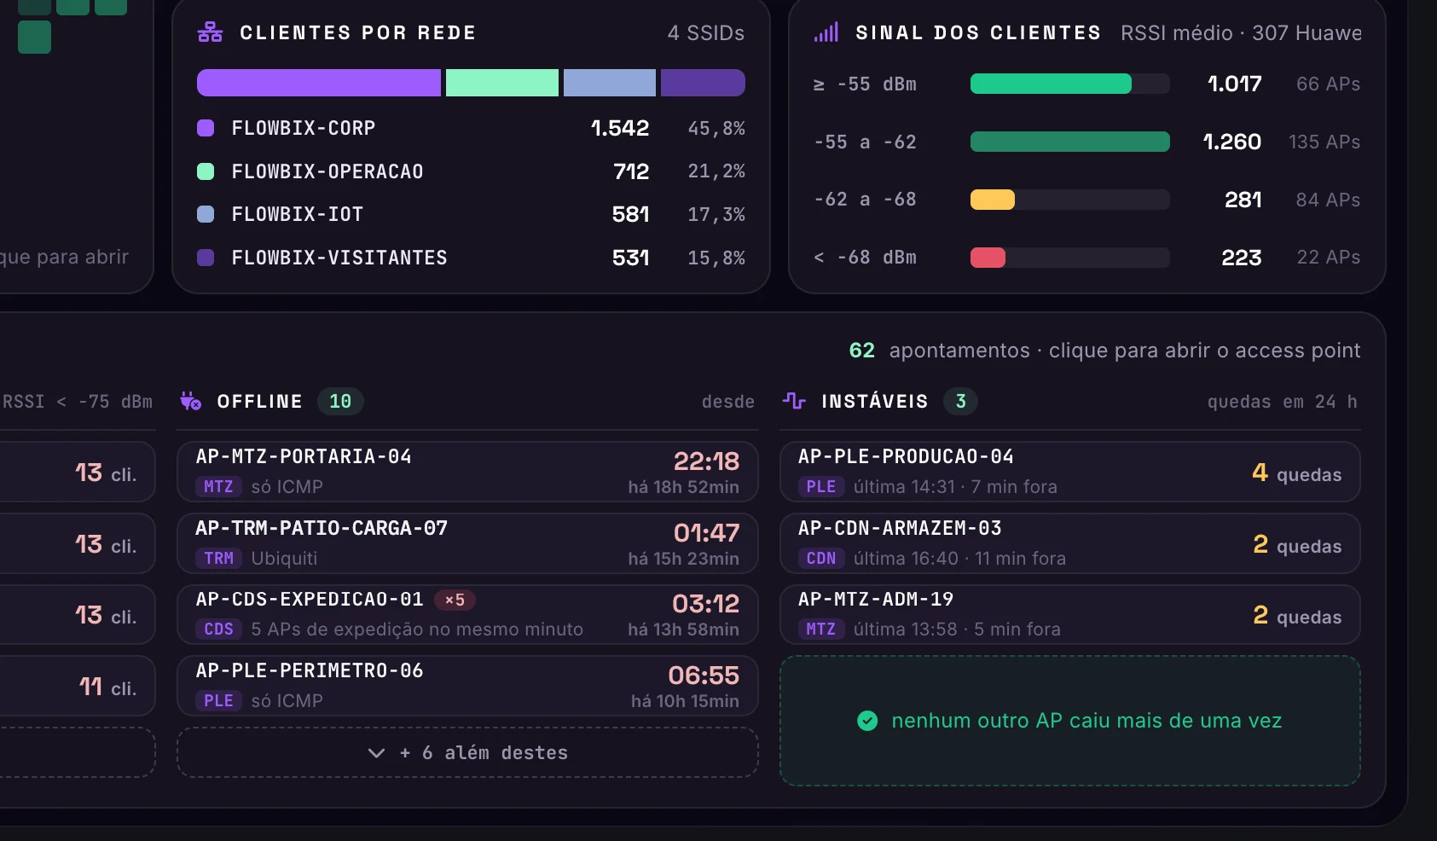
Task: Click '2 quedas' on the AP-MTZ-ADM-19 row
Action: [1297, 615]
